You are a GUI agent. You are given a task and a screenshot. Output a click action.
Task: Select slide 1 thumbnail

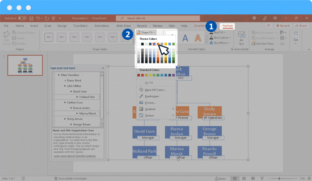point(25,65)
